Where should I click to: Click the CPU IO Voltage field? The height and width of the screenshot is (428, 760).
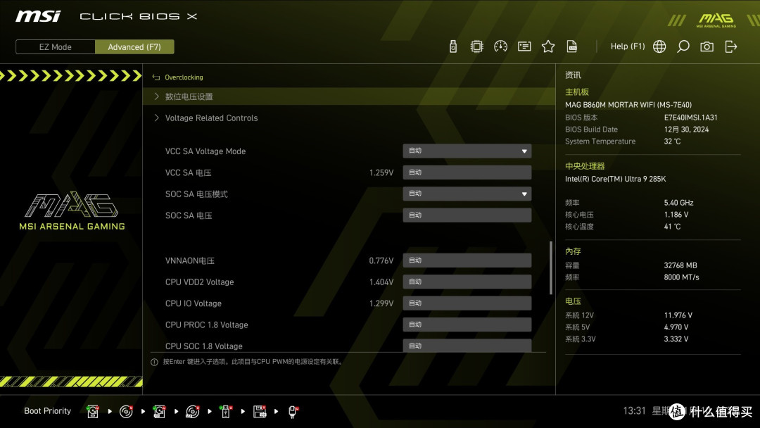(x=467, y=303)
